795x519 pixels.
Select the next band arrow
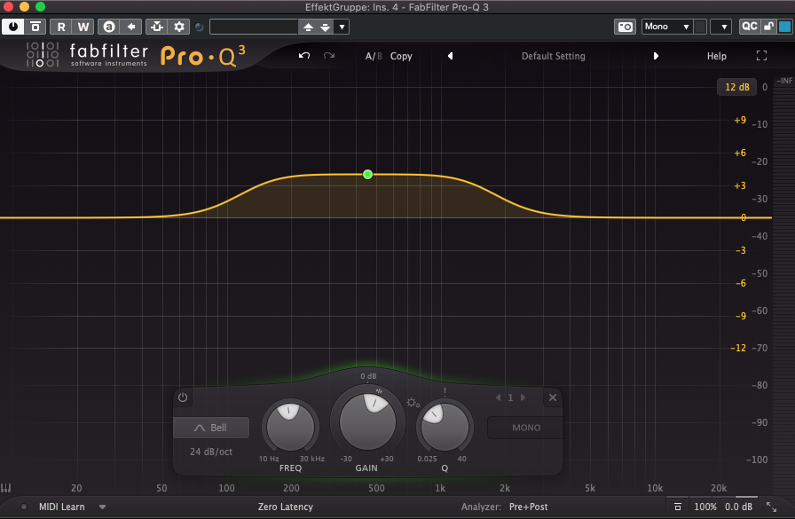(x=523, y=397)
